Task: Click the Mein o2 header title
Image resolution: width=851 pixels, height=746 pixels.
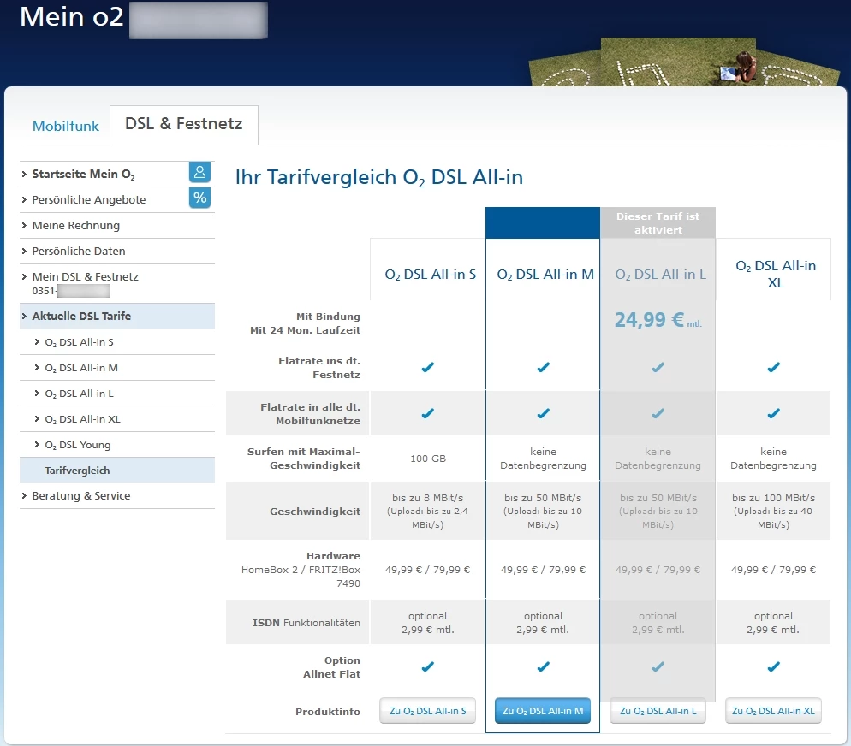Action: click(x=72, y=17)
